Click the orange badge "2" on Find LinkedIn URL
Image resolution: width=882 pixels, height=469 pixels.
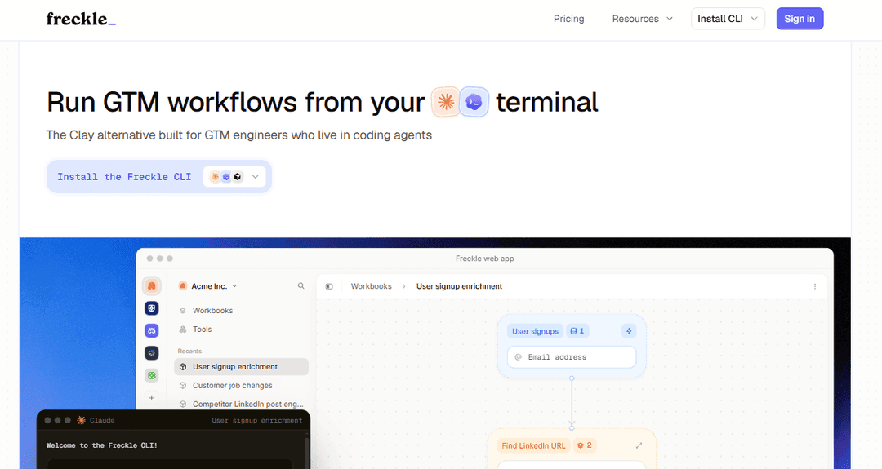click(585, 445)
